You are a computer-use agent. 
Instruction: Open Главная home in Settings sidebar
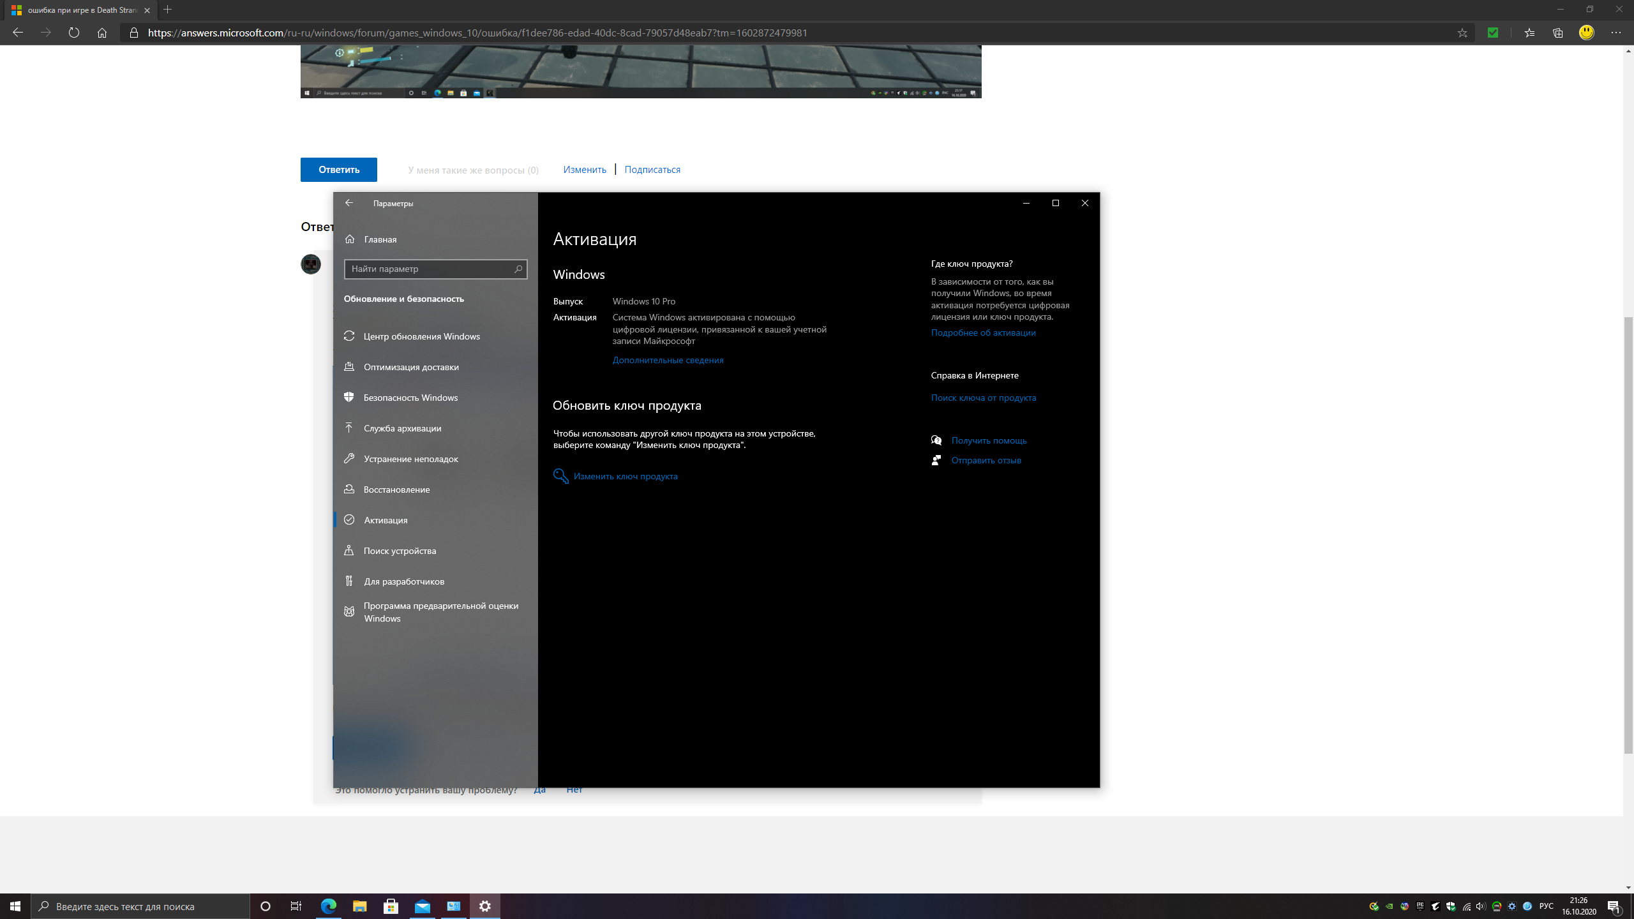(435, 239)
